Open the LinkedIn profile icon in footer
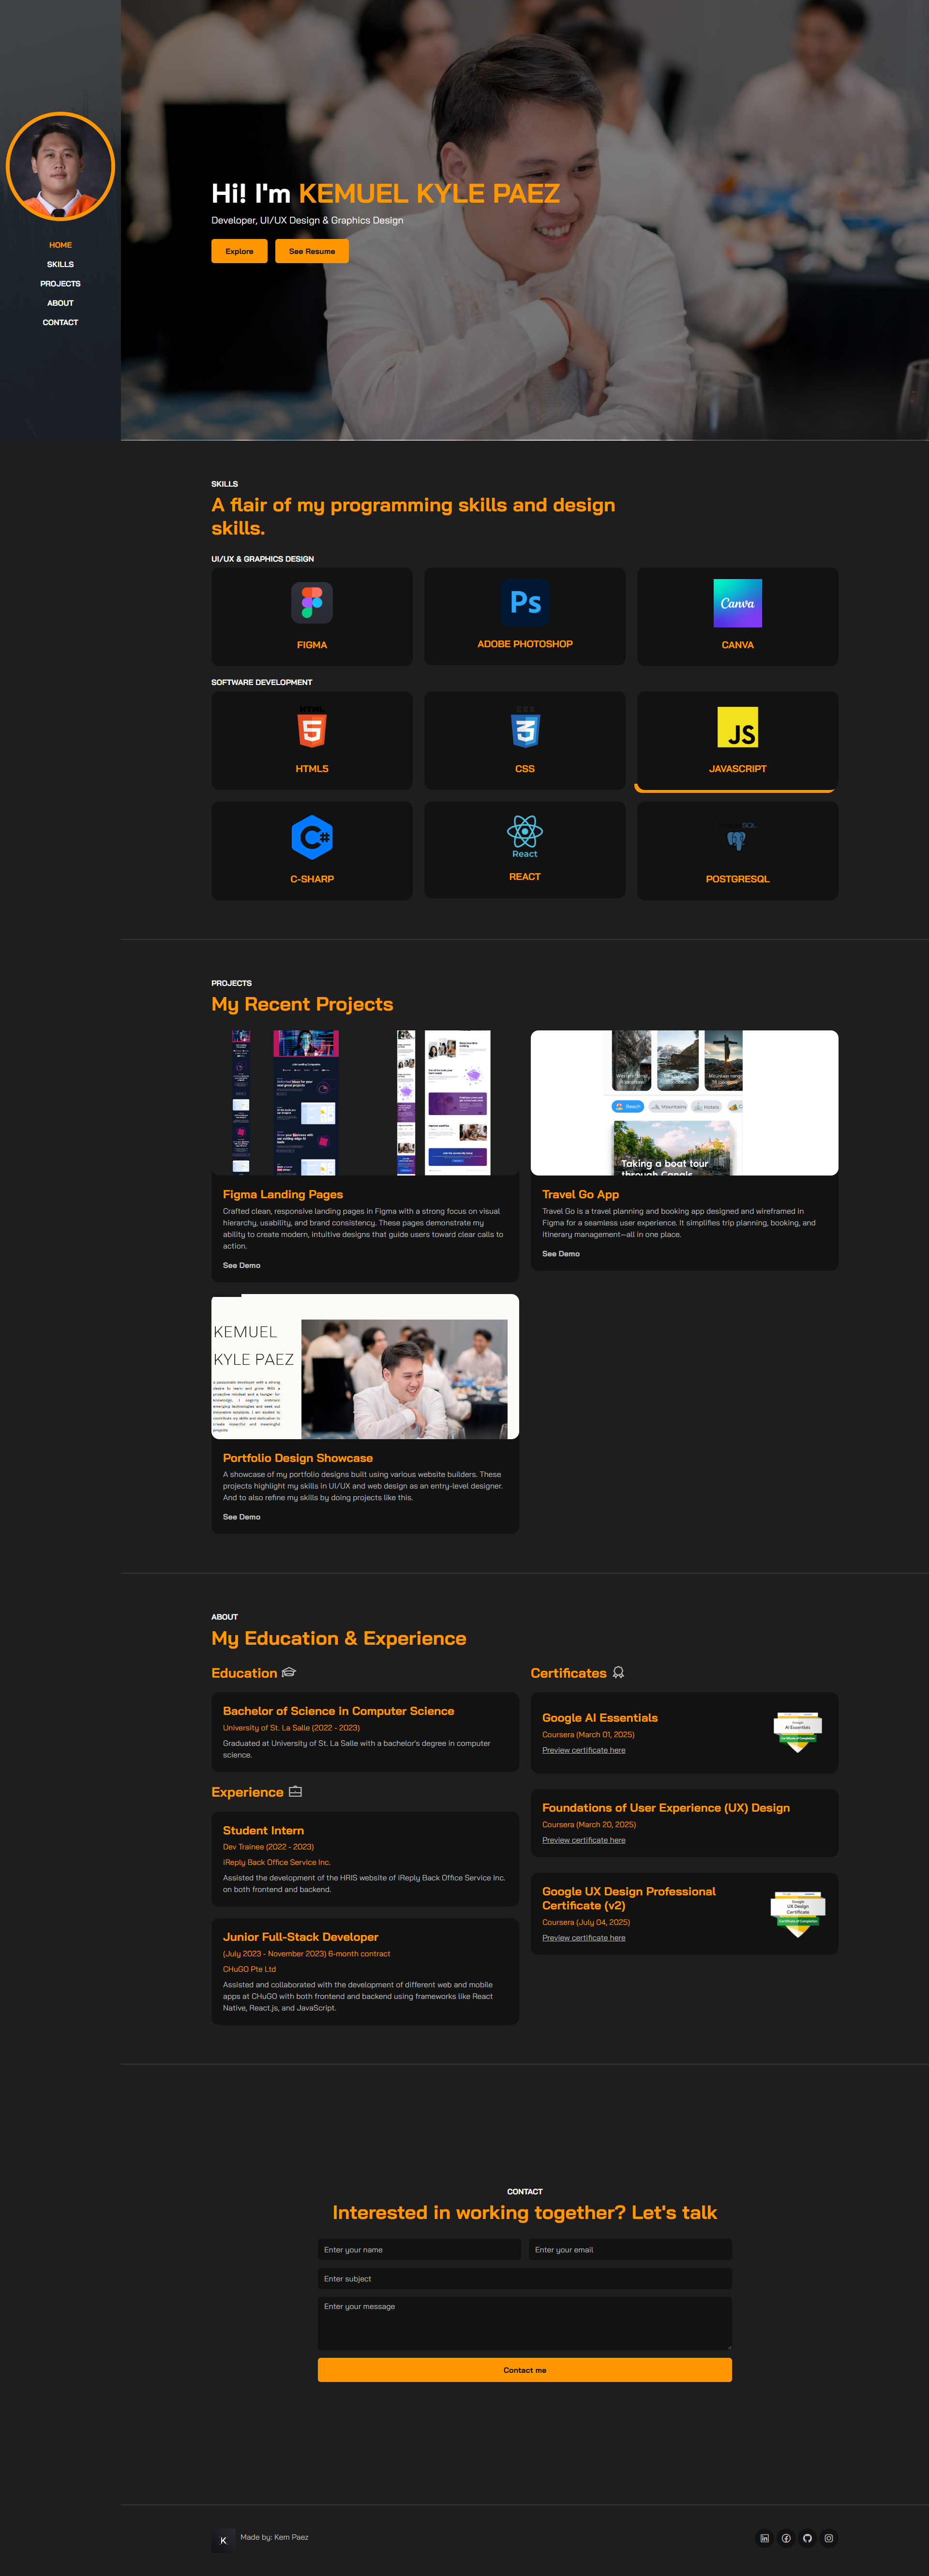 pyautogui.click(x=765, y=2538)
